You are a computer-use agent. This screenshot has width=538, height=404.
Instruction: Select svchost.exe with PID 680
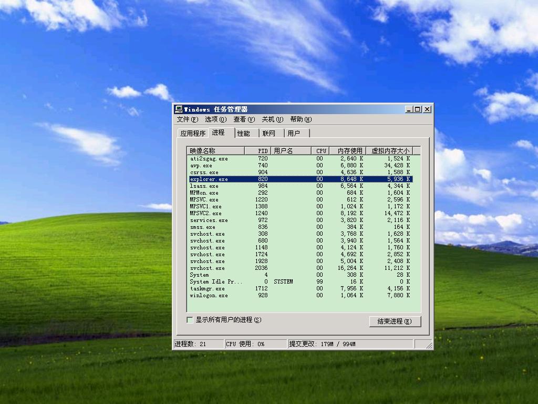tap(301, 241)
